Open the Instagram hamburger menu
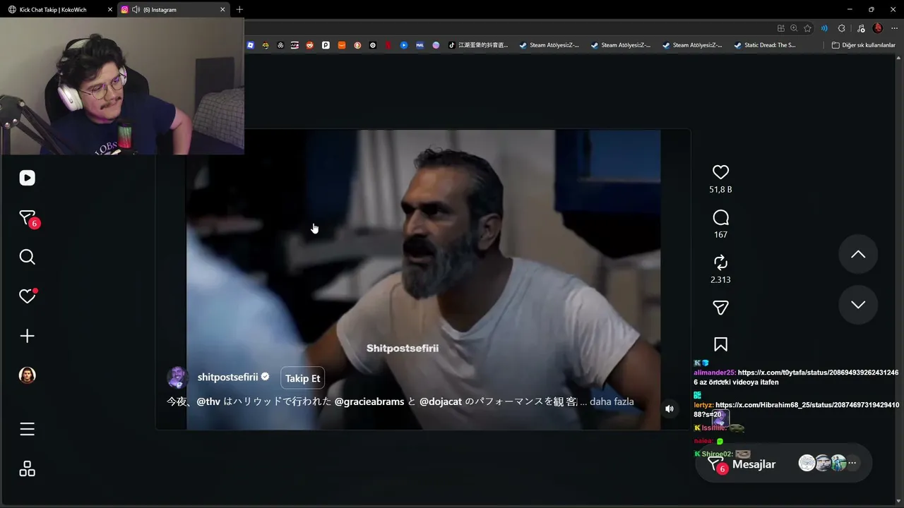The width and height of the screenshot is (904, 508). [x=27, y=429]
